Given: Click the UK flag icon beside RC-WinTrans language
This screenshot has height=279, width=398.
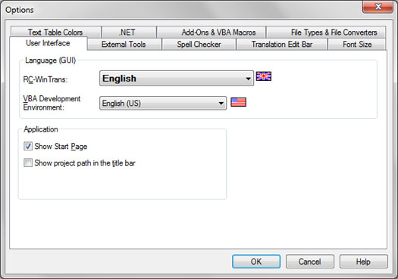Looking at the screenshot, I should click(x=264, y=76).
